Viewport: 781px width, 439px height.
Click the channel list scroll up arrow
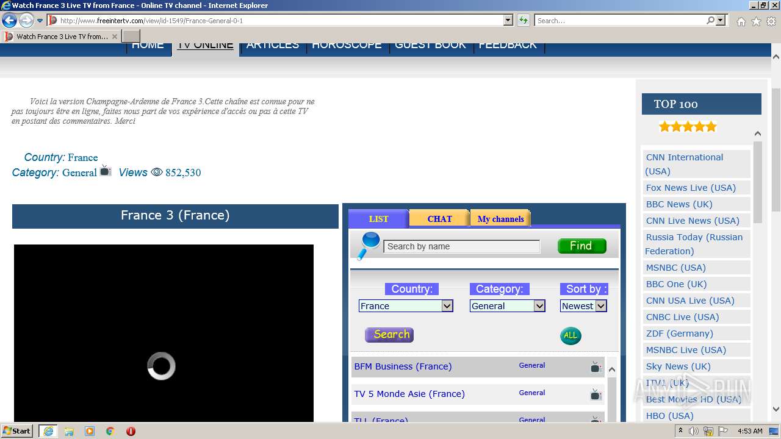point(611,369)
